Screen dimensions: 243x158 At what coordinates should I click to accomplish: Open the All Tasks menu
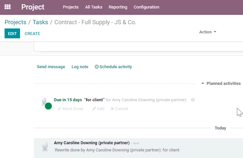tap(93, 7)
